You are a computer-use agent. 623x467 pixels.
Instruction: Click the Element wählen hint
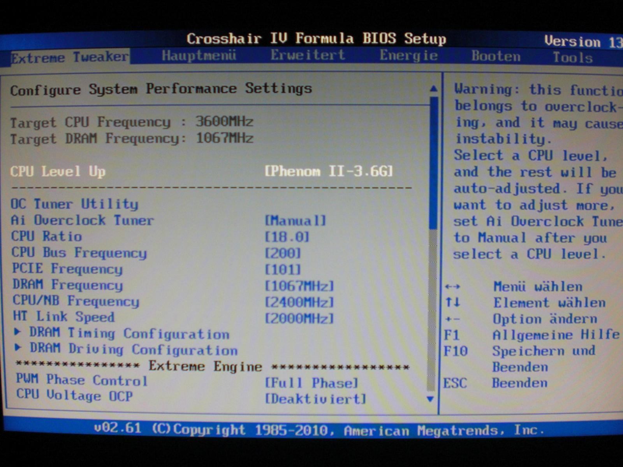click(525, 303)
